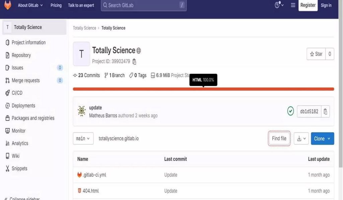Image resolution: width=343 pixels, height=200 pixels.
Task: Collapse the left sidebar
Action: pyautogui.click(x=22, y=198)
